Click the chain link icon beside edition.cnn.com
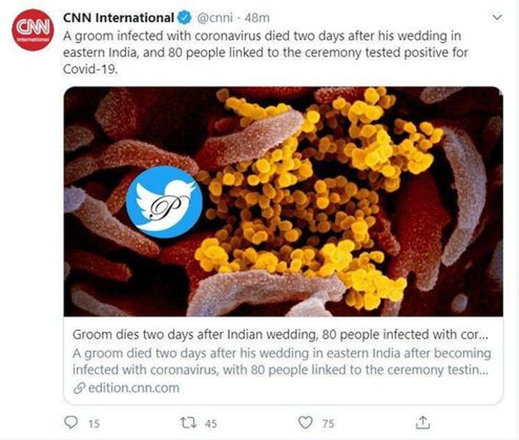Screen dimensions: 519x440 [79, 388]
